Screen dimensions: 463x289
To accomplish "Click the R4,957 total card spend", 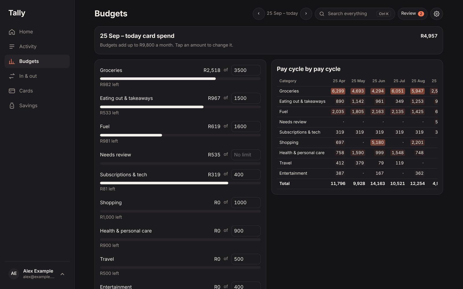I will [x=429, y=36].
